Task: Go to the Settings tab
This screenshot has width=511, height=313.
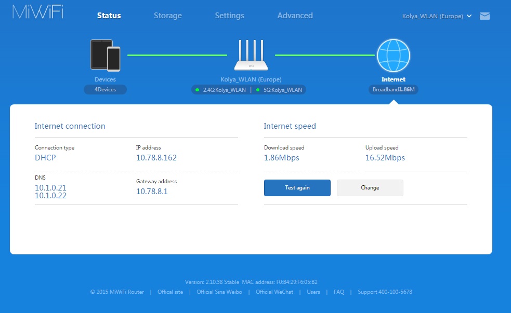Action: click(229, 16)
